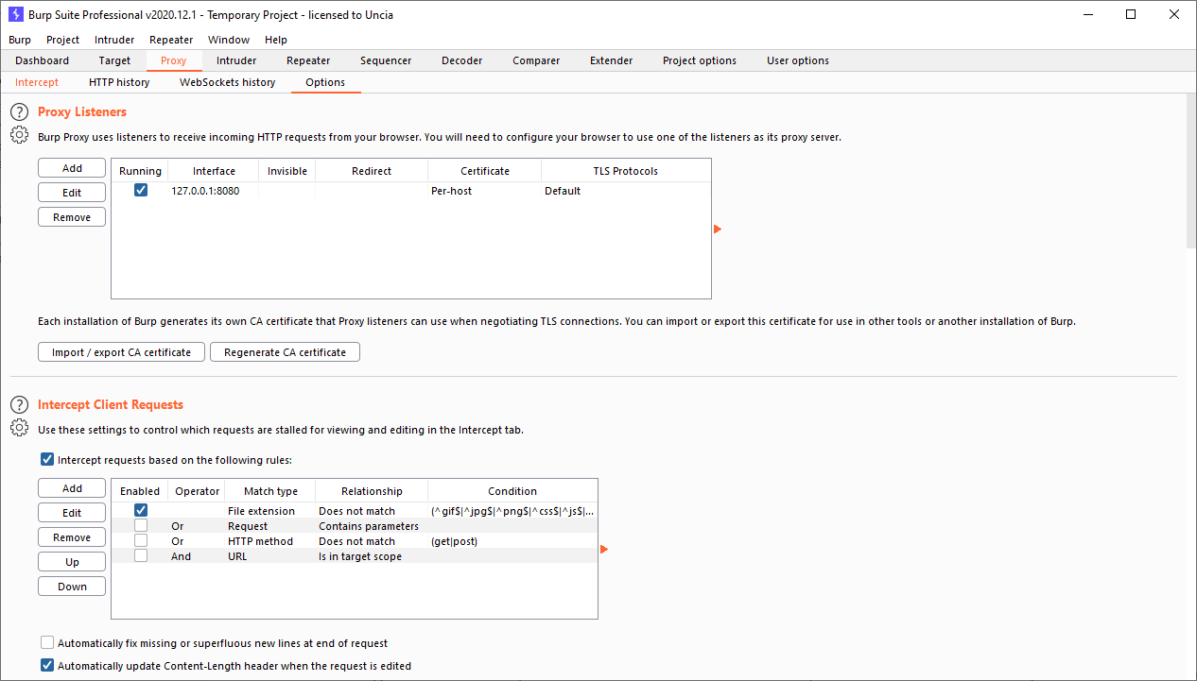Click the Down button for rules
This screenshot has width=1197, height=681.
[72, 587]
